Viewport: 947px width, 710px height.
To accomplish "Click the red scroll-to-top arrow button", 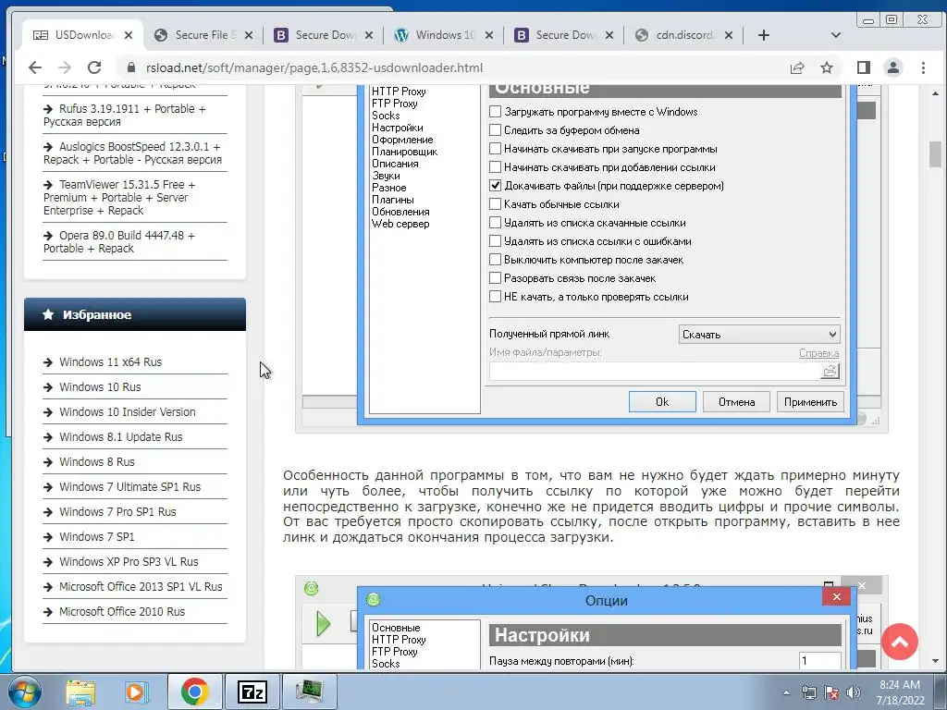I will pos(899,642).
